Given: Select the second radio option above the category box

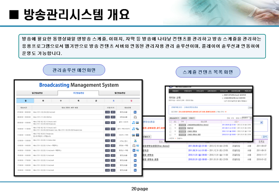Looking at the screenshot, I should pos(222,98).
